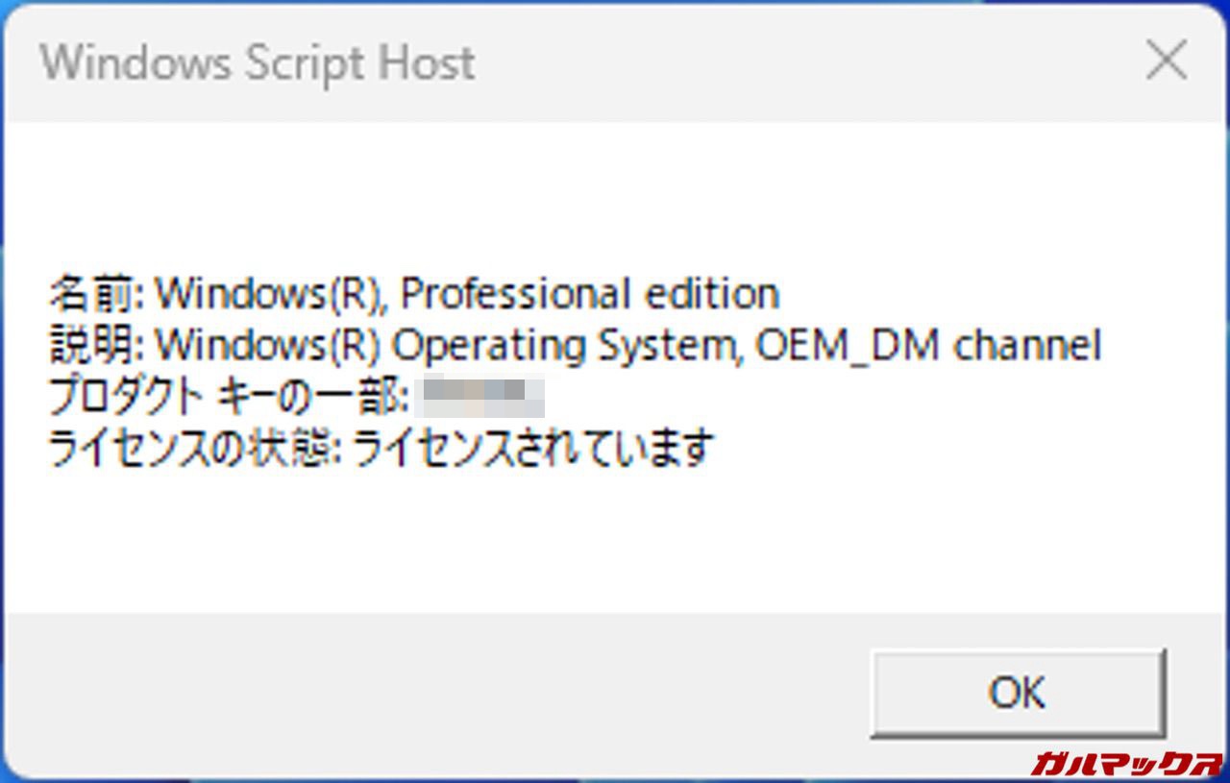
Task: Click the word channel in the description
Action: [x=1026, y=346]
